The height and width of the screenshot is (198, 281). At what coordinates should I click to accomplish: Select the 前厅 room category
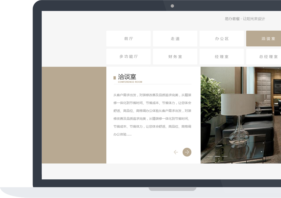(128, 38)
